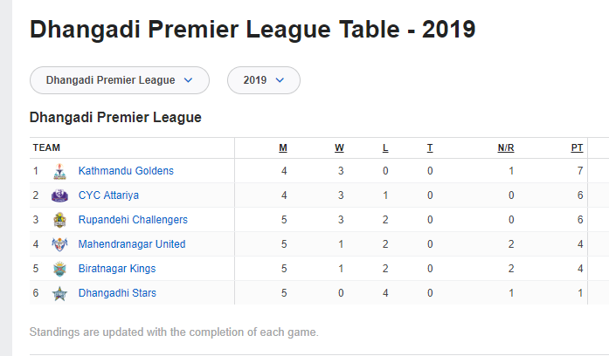Viewport: 609px width, 356px height.
Task: Click the Kathmandu Goldens team logo
Action: tap(59, 171)
